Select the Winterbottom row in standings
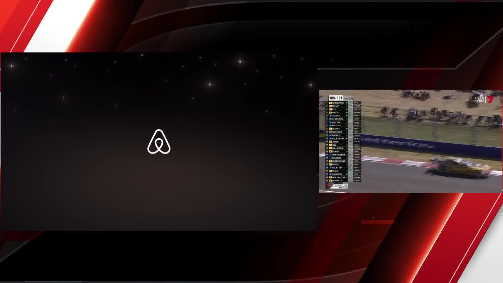503x283 pixels. pyautogui.click(x=339, y=177)
